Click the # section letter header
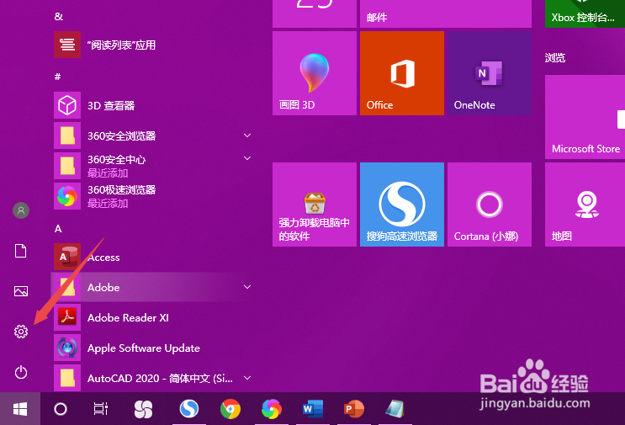This screenshot has height=425, width=625. [58, 77]
